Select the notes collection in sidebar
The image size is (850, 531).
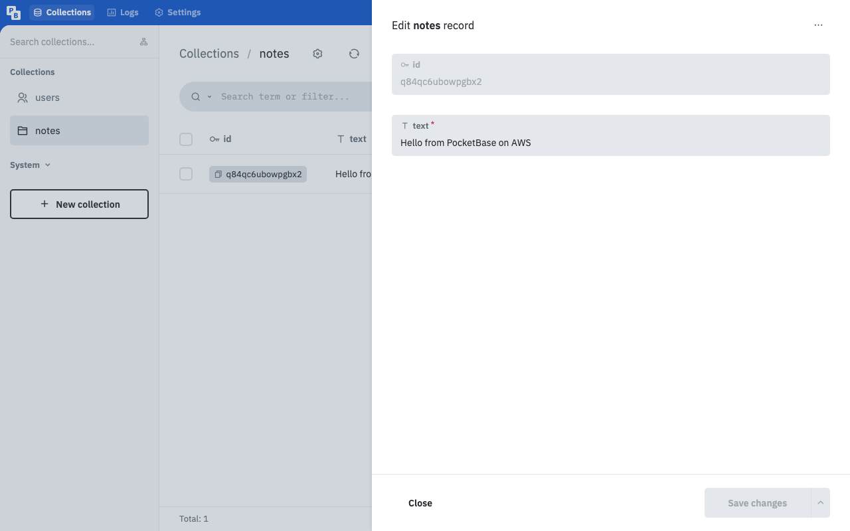pyautogui.click(x=79, y=131)
